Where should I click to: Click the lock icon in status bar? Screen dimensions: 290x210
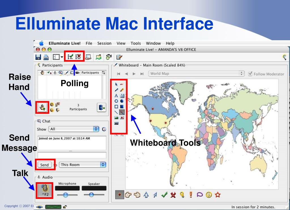pos(65,207)
